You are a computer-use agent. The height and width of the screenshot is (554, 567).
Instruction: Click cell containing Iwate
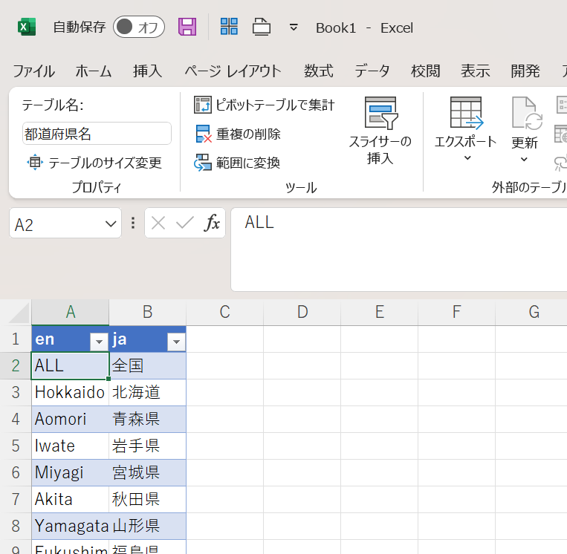tap(70, 446)
